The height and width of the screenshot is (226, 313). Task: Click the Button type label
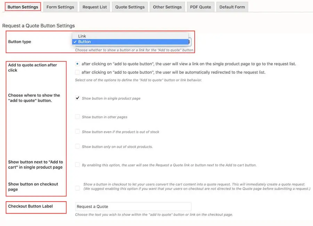point(19,42)
